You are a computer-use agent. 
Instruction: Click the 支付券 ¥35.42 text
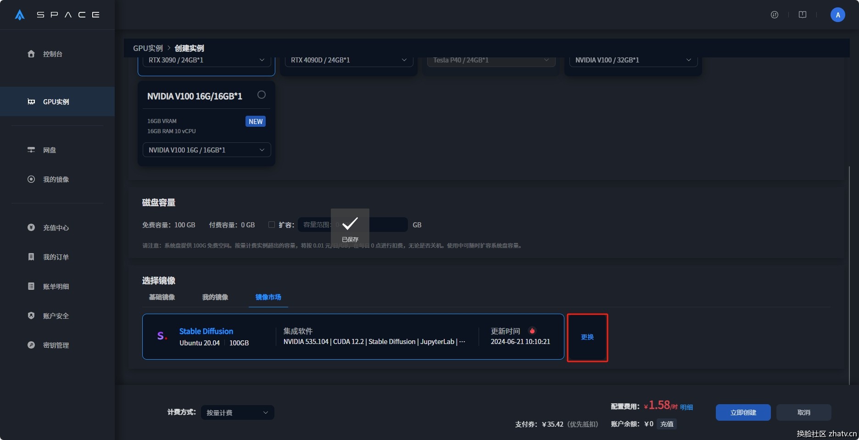pyautogui.click(x=557, y=424)
